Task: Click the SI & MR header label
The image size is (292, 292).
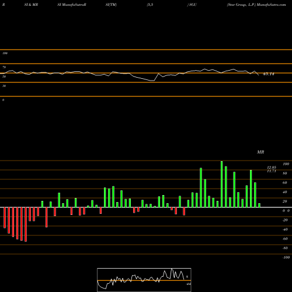Action: [x=31, y=5]
